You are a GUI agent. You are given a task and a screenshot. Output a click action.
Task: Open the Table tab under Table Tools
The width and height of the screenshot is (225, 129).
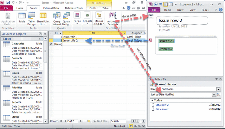pyautogui.click(x=106, y=8)
